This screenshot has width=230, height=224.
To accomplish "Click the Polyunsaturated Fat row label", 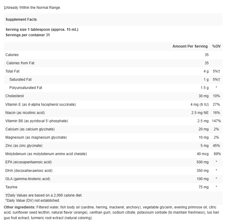I will pos(26,88).
